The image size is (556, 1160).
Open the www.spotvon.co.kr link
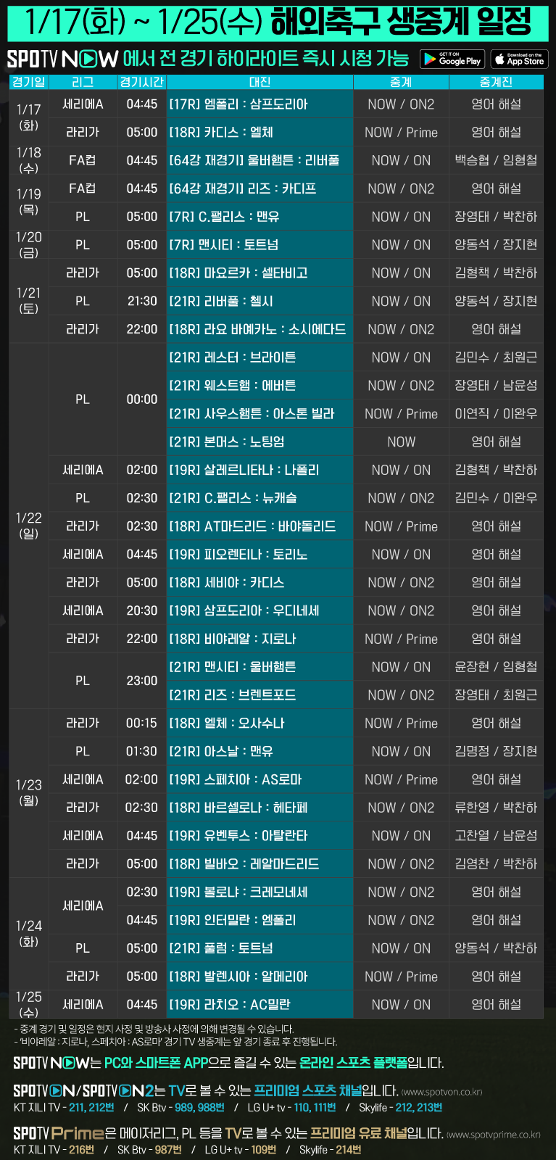pos(441,1092)
